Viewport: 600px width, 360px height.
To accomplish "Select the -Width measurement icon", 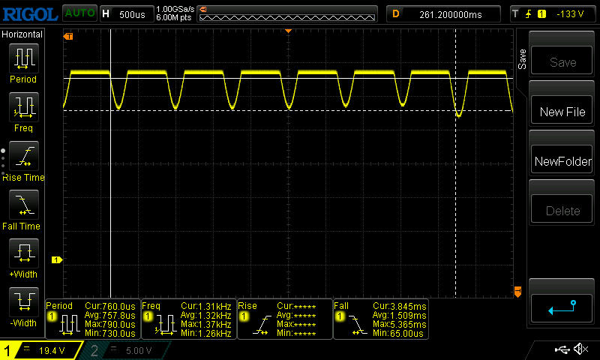I will [22, 302].
